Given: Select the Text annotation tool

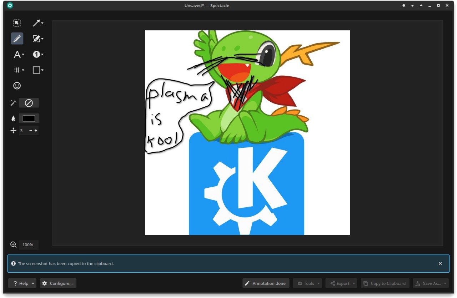Looking at the screenshot, I should pos(17,55).
